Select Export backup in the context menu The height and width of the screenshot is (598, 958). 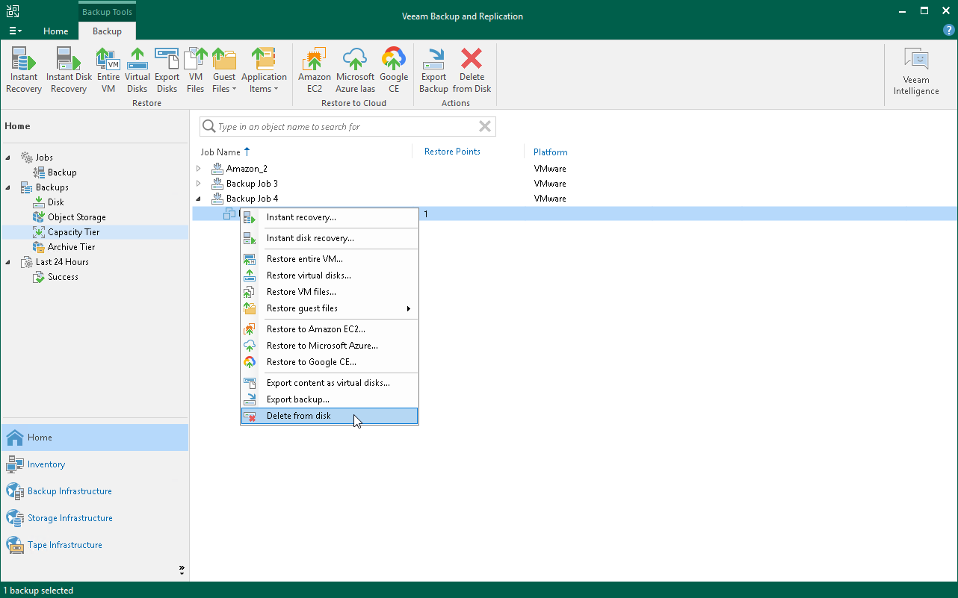pyautogui.click(x=297, y=399)
